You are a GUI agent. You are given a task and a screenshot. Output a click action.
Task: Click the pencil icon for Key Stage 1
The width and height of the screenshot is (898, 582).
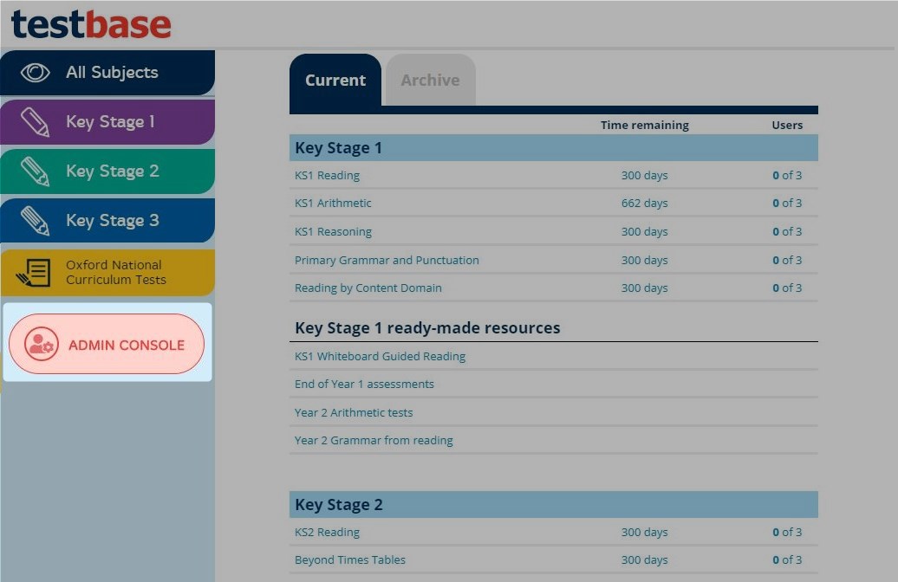35,122
